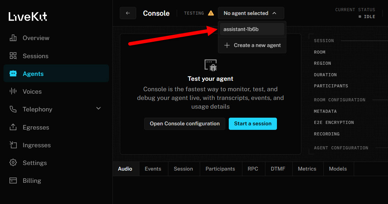Open the DTMF tab
This screenshot has width=388, height=204.
point(278,169)
